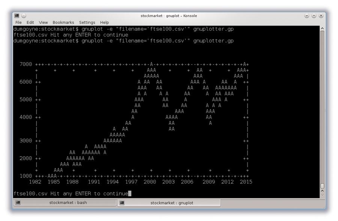This screenshot has width=338, height=221.
Task: Click the 2015 x-axis label
Action: (x=246, y=182)
